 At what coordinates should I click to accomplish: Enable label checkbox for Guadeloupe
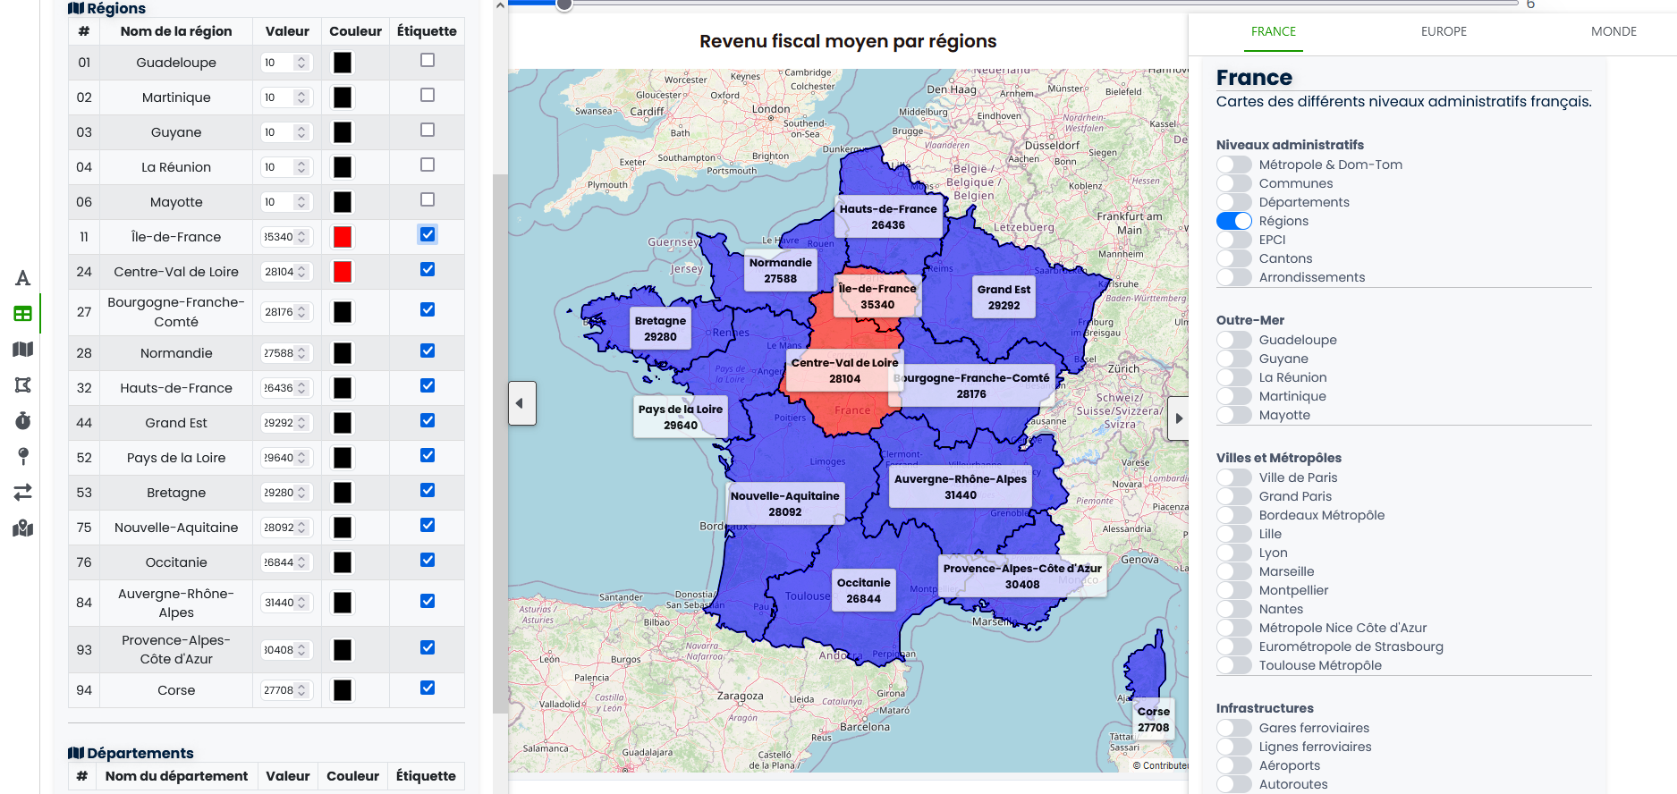(428, 60)
